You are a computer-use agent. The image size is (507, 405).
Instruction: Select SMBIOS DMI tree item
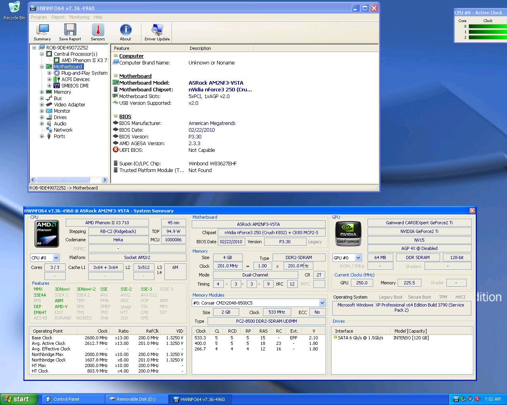pos(75,86)
